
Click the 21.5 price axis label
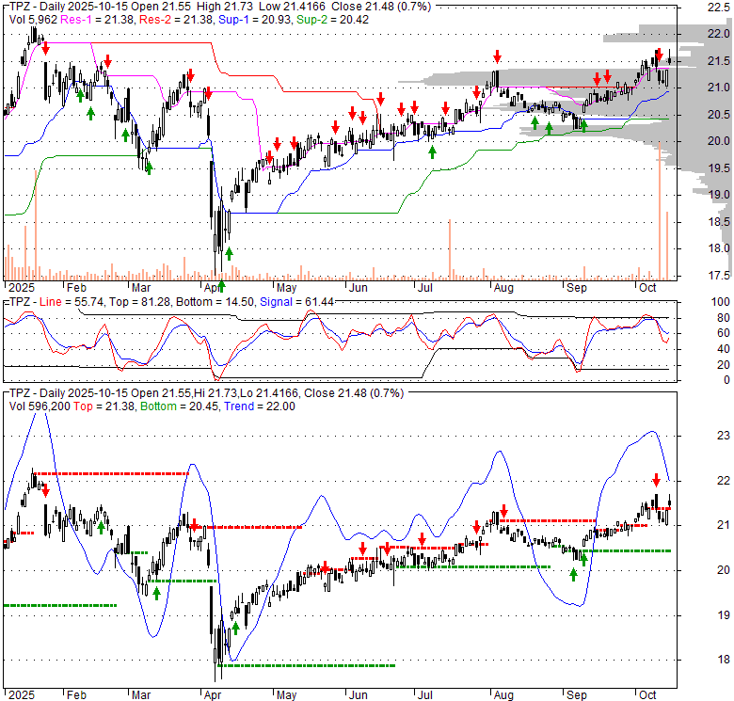click(719, 61)
